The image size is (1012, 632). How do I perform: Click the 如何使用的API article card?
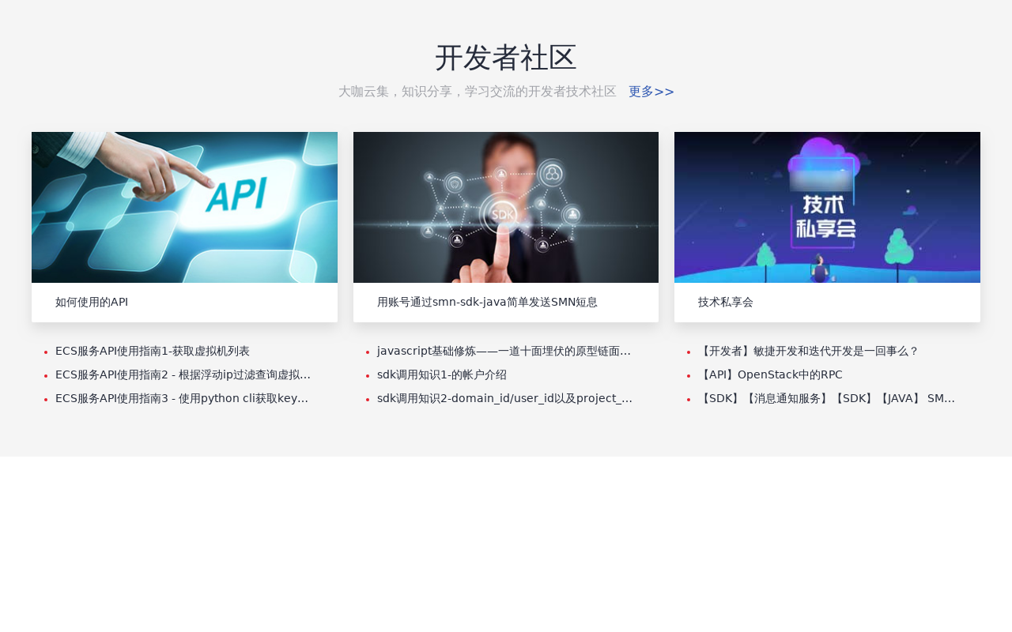[x=91, y=301]
